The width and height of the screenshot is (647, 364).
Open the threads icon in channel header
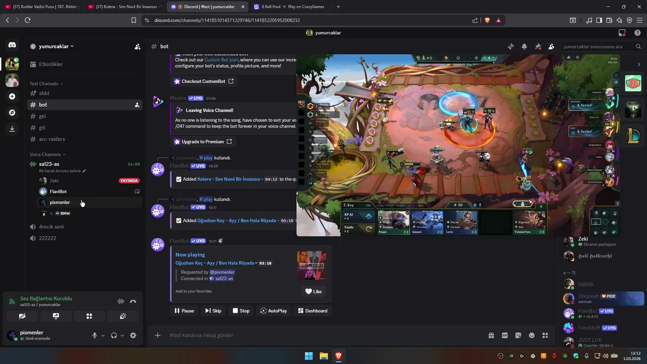(x=511, y=47)
